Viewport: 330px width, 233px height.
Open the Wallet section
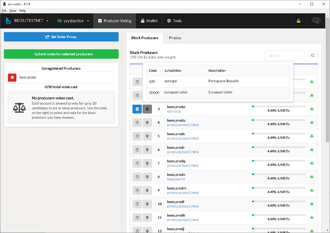pyautogui.click(x=149, y=21)
